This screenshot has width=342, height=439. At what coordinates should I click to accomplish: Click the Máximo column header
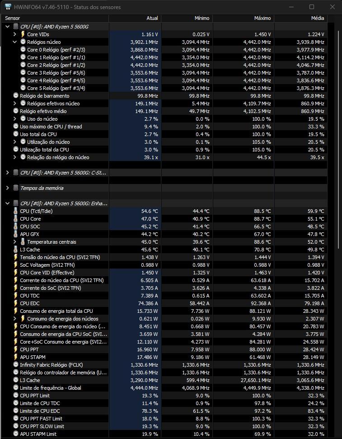[x=244, y=18]
